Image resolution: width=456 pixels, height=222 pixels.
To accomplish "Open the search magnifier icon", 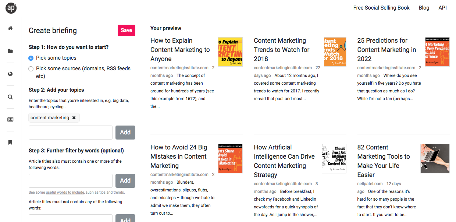I will pyautogui.click(x=10, y=97).
